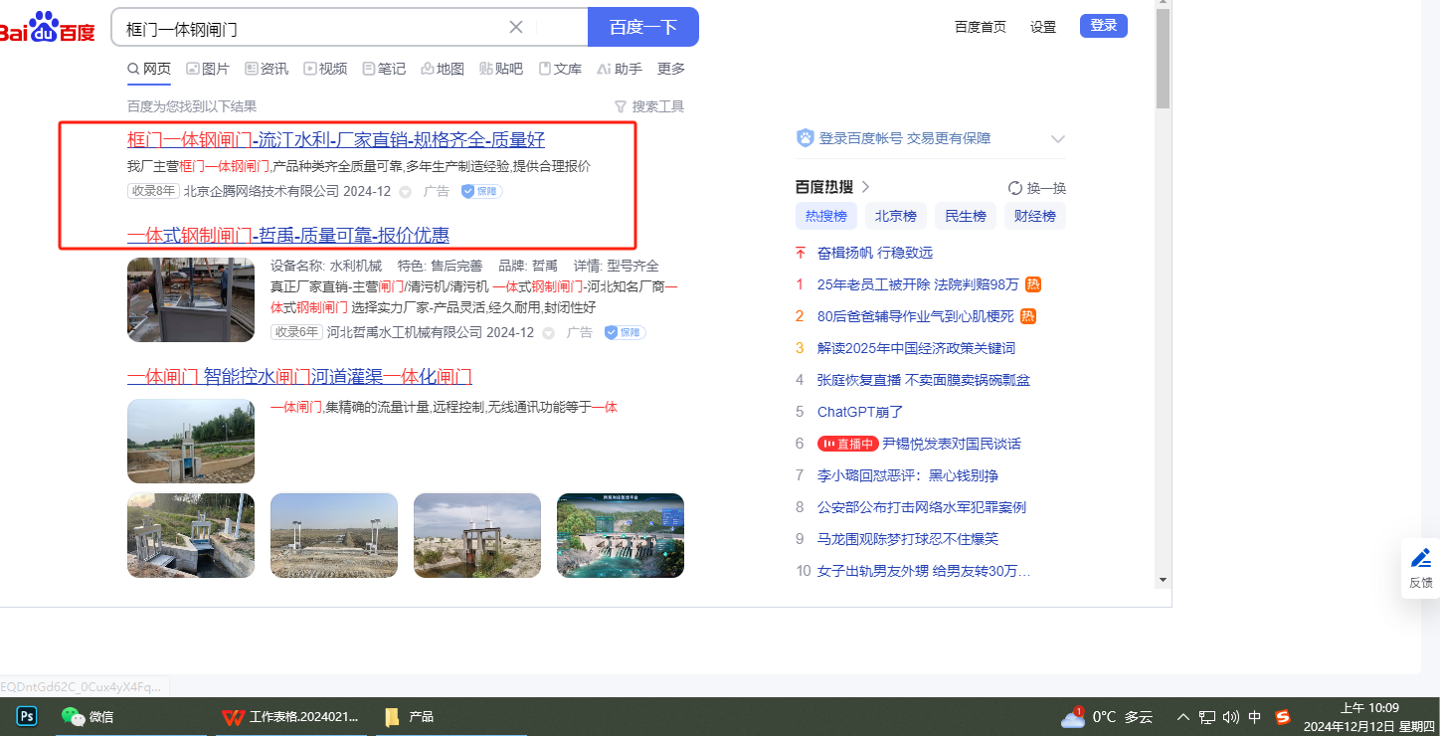Click 北京企腾网络技术有限公司 advertiser name
The image size is (1440, 736).
(x=262, y=191)
